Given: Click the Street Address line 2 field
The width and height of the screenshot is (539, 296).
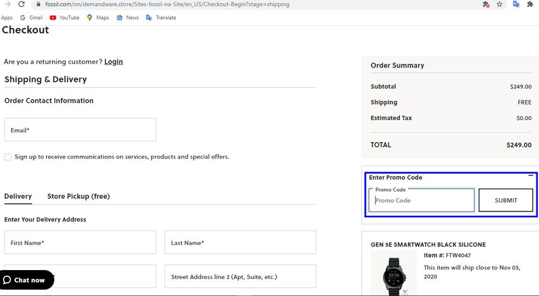Looking at the screenshot, I should [240, 276].
